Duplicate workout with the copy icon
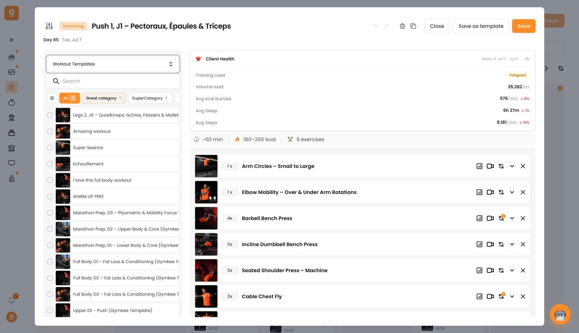Viewport: 579px width, 333px height. click(x=413, y=26)
